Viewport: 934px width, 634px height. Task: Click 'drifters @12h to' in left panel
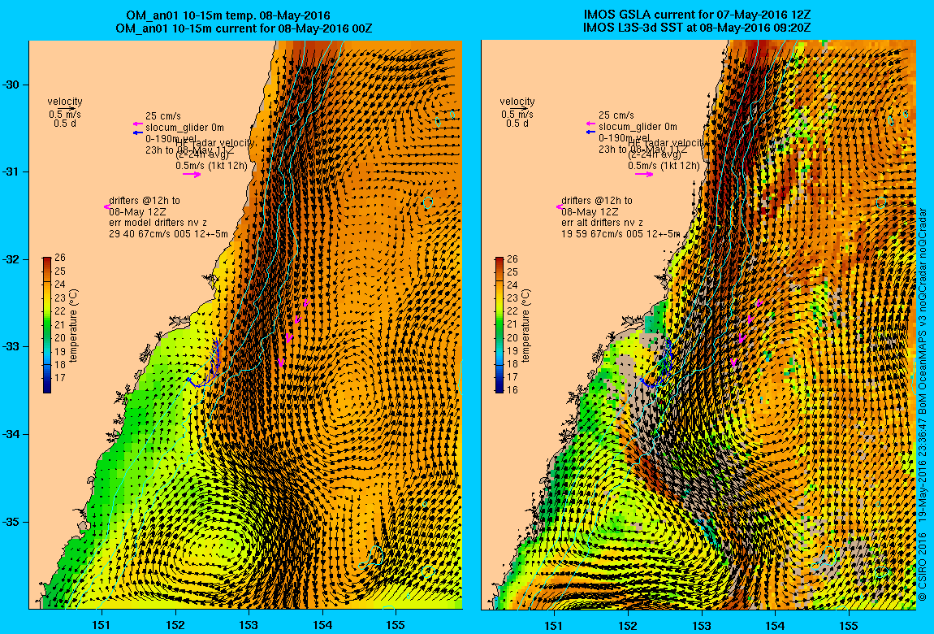click(144, 201)
